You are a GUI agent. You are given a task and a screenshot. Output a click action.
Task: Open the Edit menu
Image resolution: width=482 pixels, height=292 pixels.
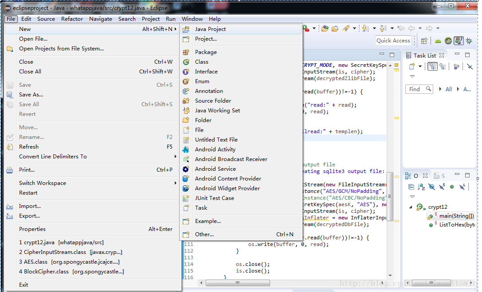26,19
